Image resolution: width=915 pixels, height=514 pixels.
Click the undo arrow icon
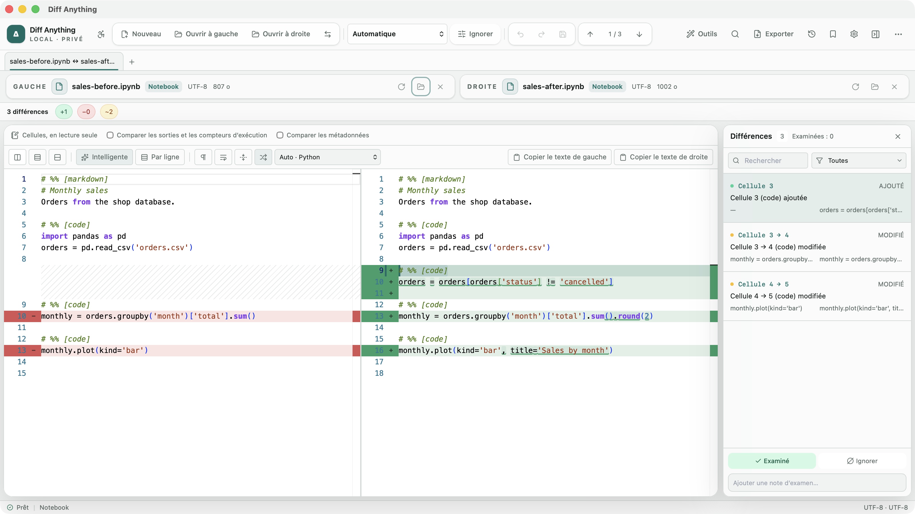click(520, 34)
